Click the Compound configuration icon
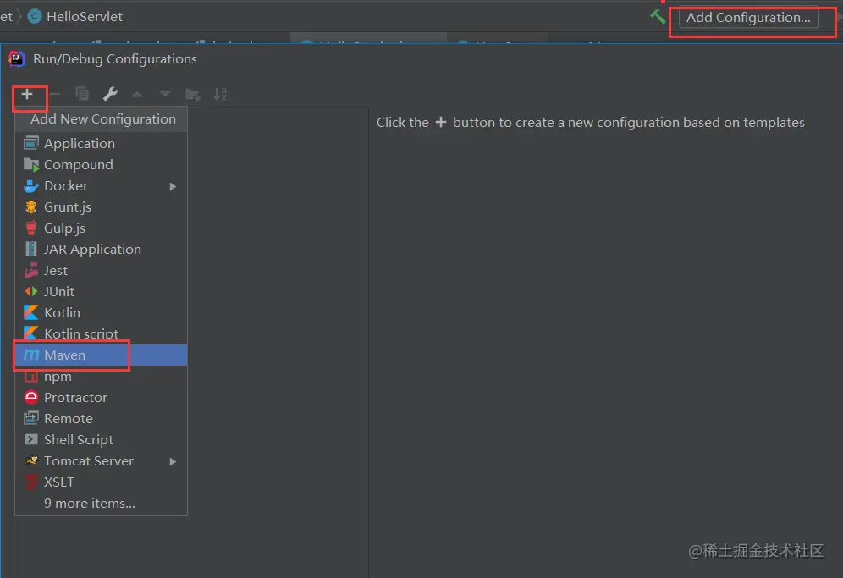The image size is (843, 578). pos(31,164)
